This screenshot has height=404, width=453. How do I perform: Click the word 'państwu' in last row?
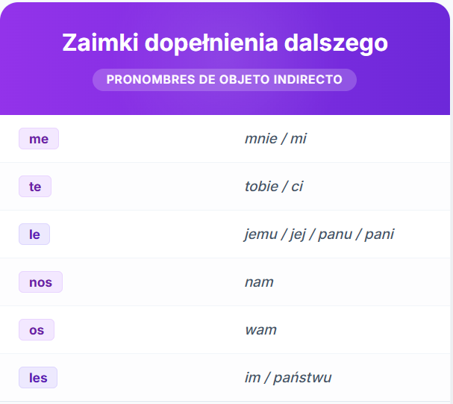302,378
